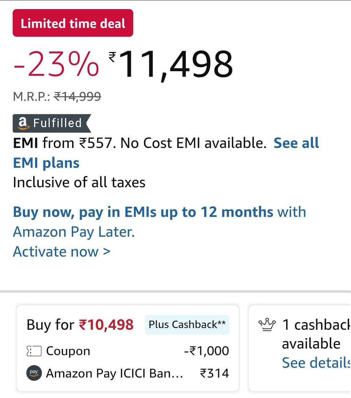Click the ₹11,498 deal price
The width and height of the screenshot is (351, 398).
[171, 65]
